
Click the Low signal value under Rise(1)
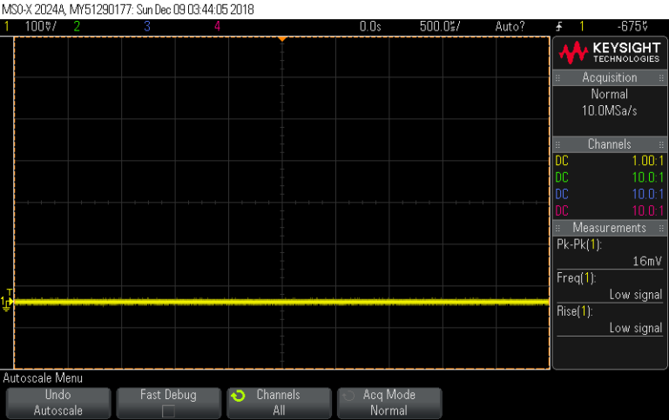636,328
